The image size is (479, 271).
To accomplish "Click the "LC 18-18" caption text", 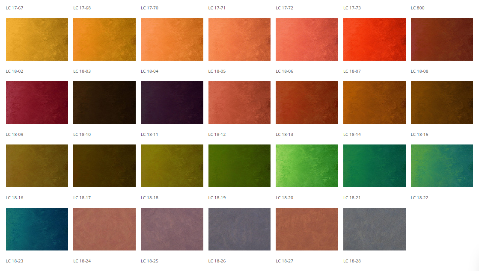I will click(149, 198).
